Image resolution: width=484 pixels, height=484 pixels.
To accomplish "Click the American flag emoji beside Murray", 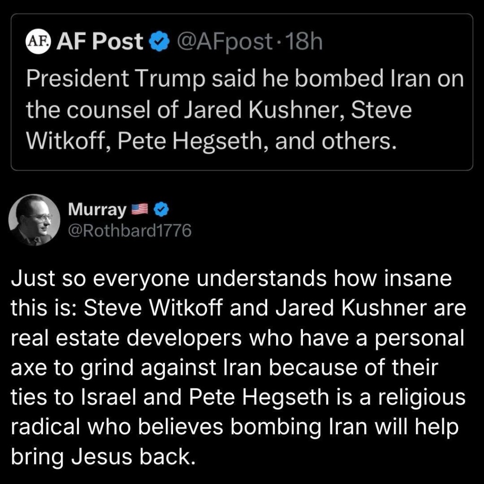I will pos(139,209).
